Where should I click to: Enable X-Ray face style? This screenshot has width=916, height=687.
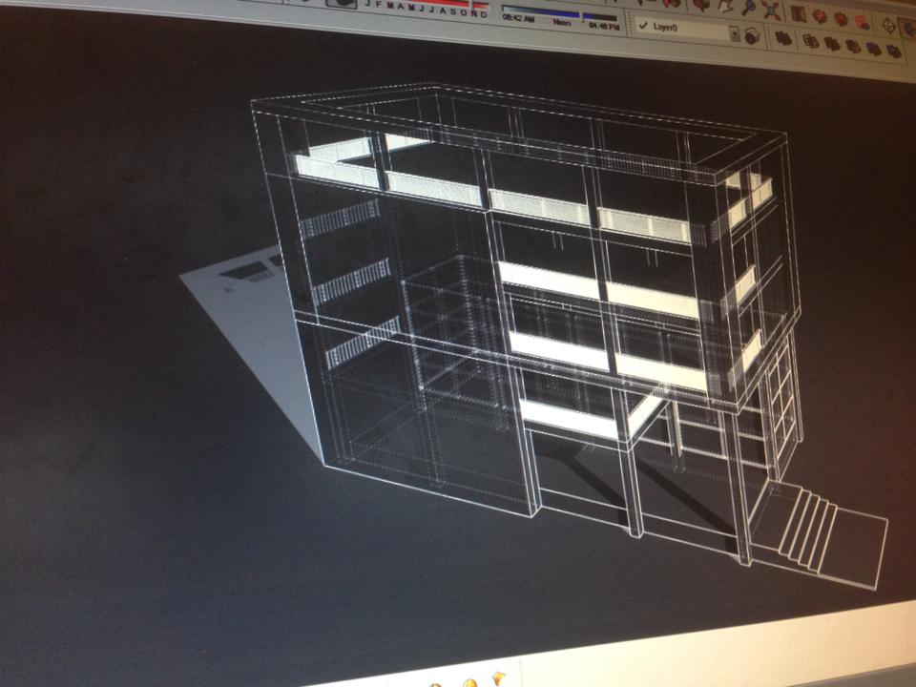pos(783,38)
